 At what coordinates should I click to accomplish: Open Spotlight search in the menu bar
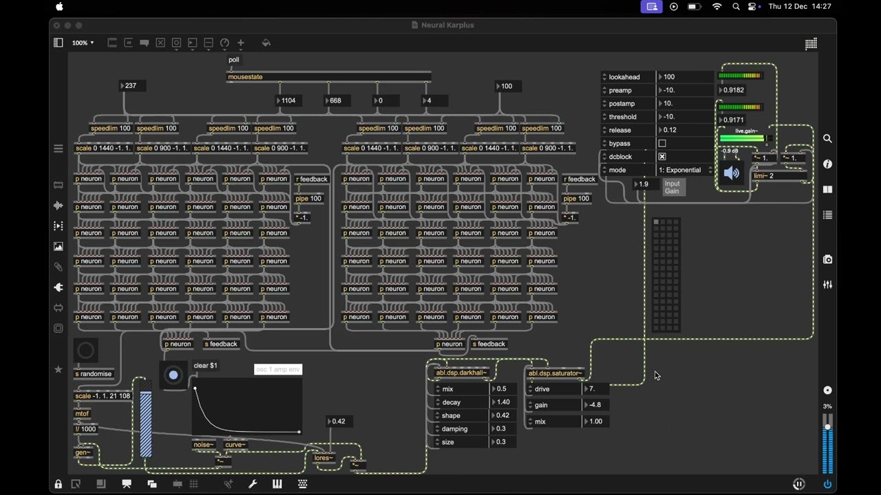coord(736,7)
